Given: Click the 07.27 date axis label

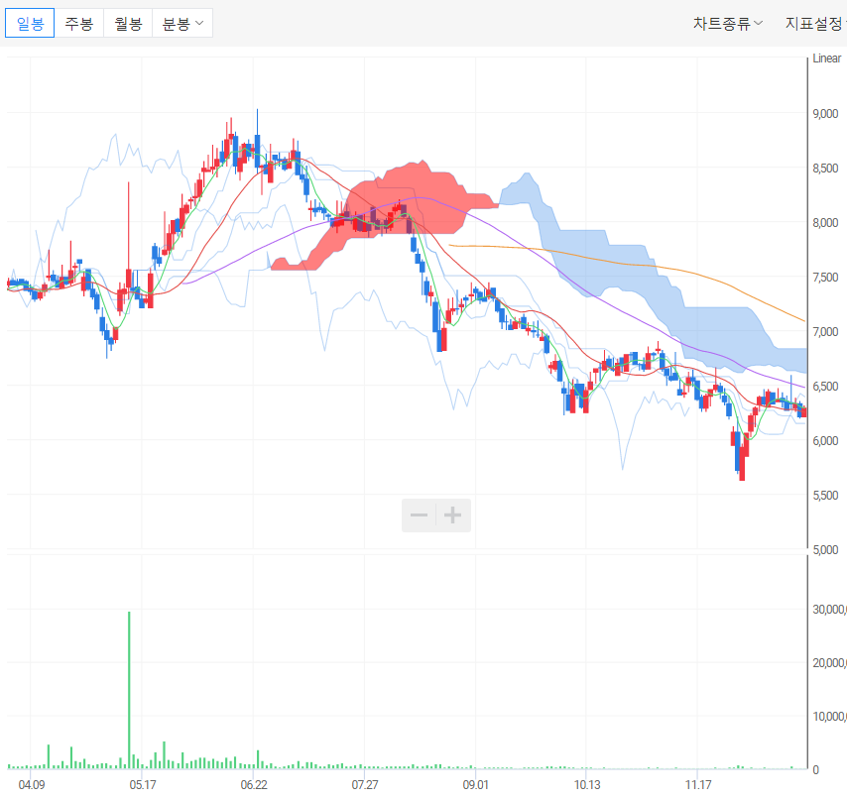Looking at the screenshot, I should (365, 784).
